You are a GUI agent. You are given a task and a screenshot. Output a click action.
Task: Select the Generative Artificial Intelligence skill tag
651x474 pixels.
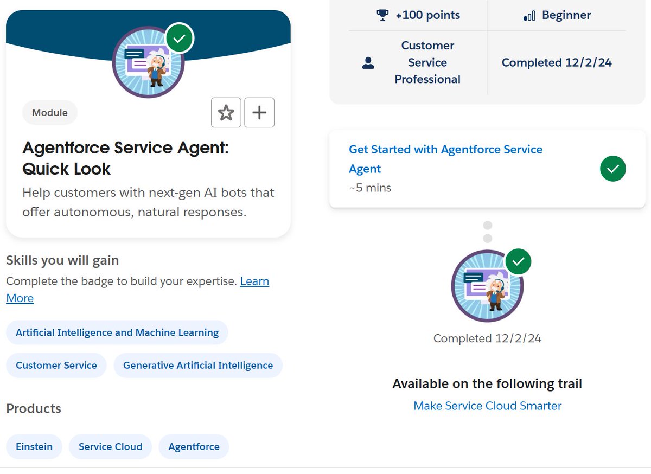point(198,366)
